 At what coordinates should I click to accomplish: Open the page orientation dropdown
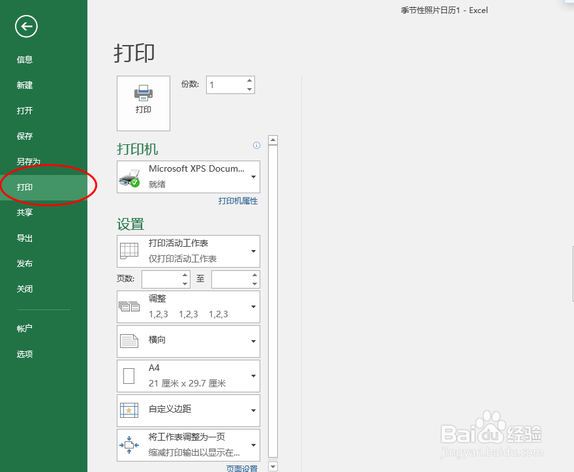(x=254, y=341)
